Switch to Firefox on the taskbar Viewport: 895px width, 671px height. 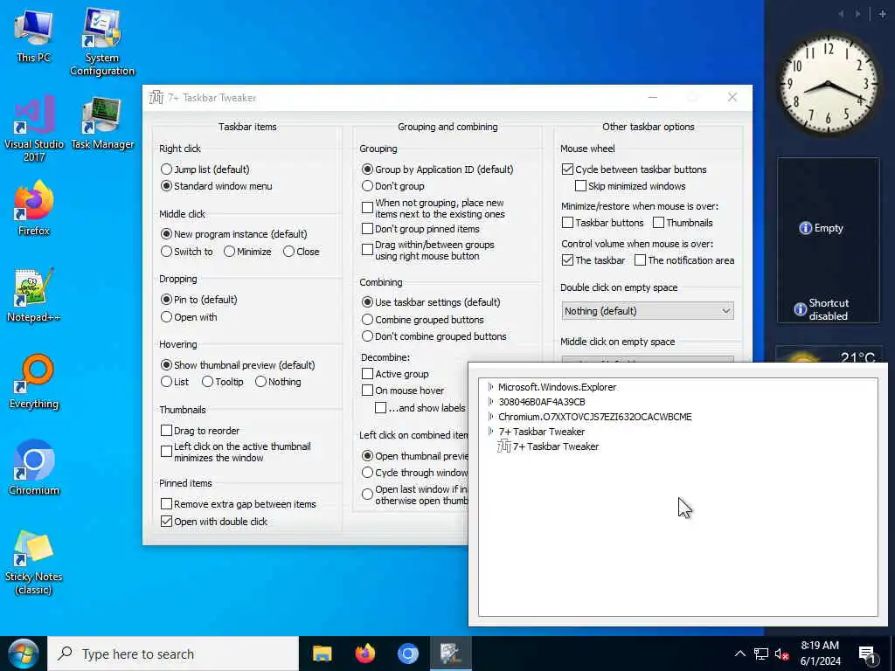click(364, 654)
